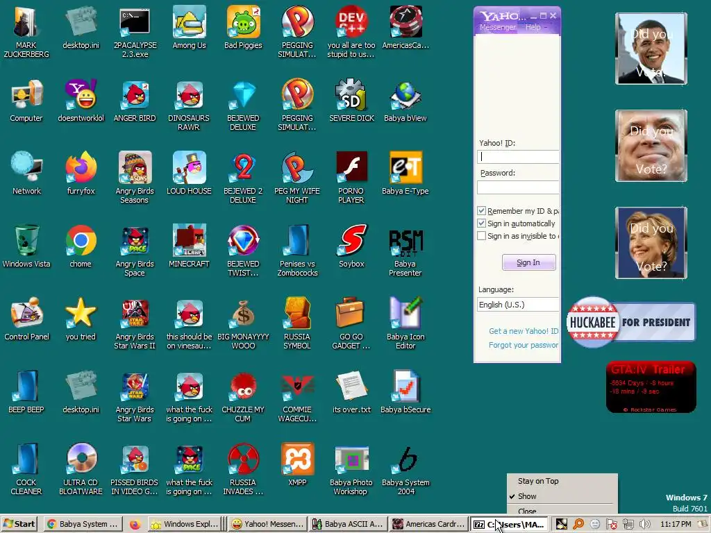Click the 'Forgot your password' link
The image size is (711, 533).
coord(524,346)
